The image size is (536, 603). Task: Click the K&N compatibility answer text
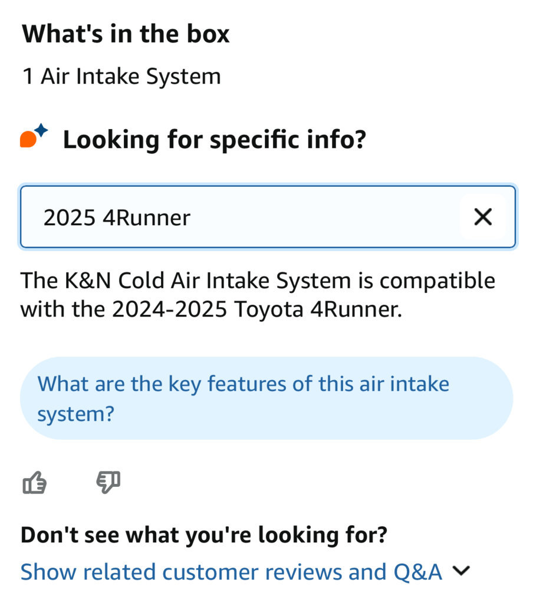(258, 295)
